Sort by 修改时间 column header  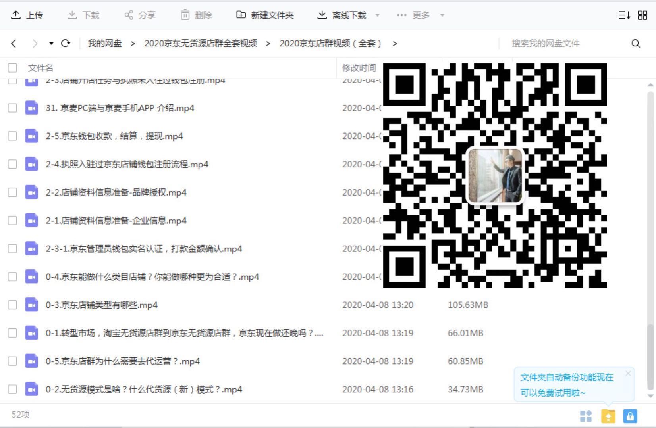click(359, 68)
